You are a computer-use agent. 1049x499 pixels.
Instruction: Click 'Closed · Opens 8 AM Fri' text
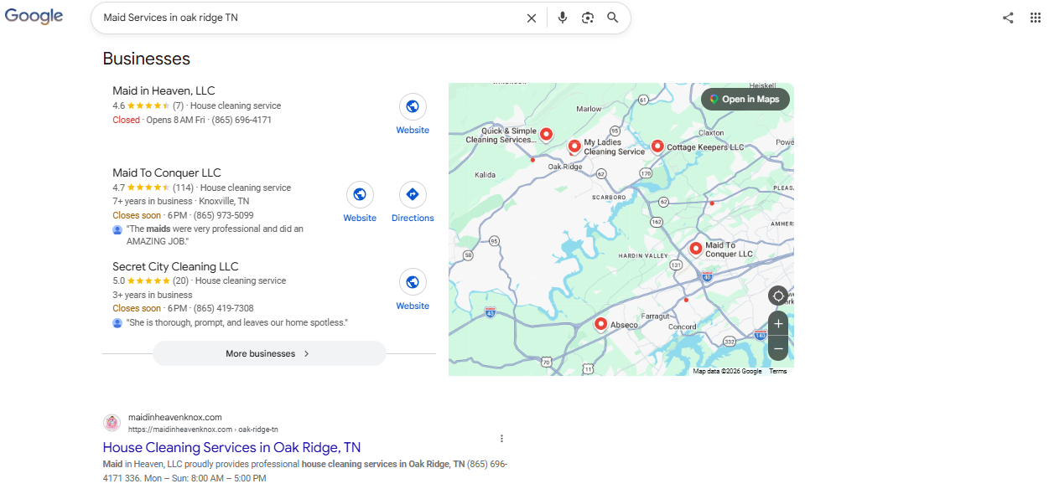pyautogui.click(x=158, y=120)
